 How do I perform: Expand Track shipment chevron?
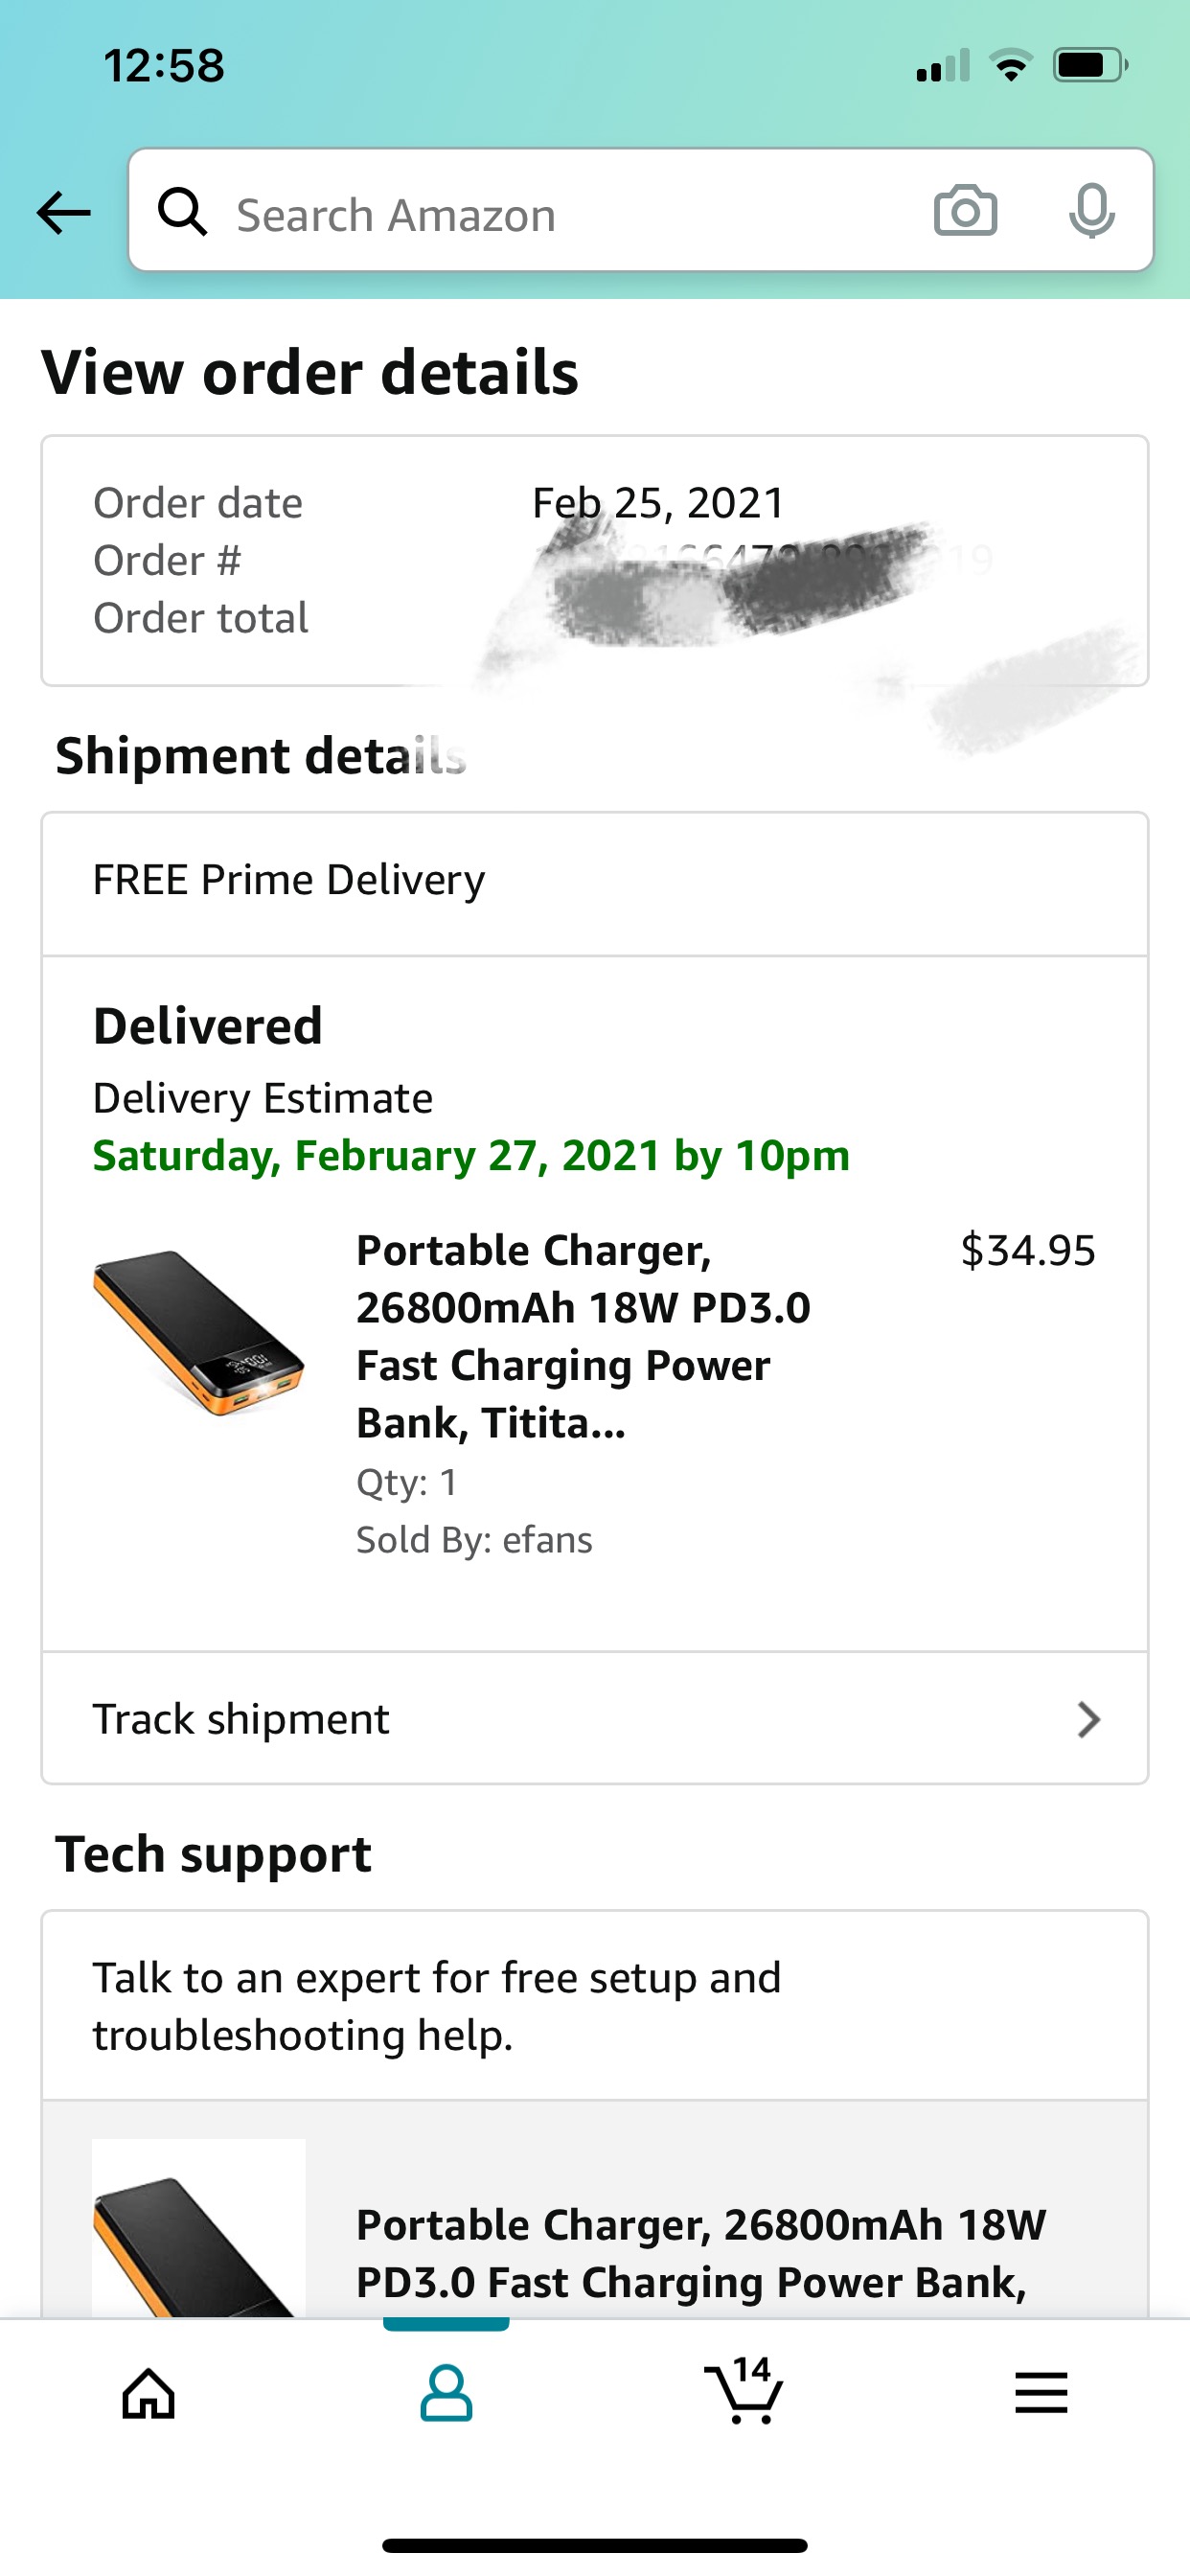click(x=1088, y=1719)
